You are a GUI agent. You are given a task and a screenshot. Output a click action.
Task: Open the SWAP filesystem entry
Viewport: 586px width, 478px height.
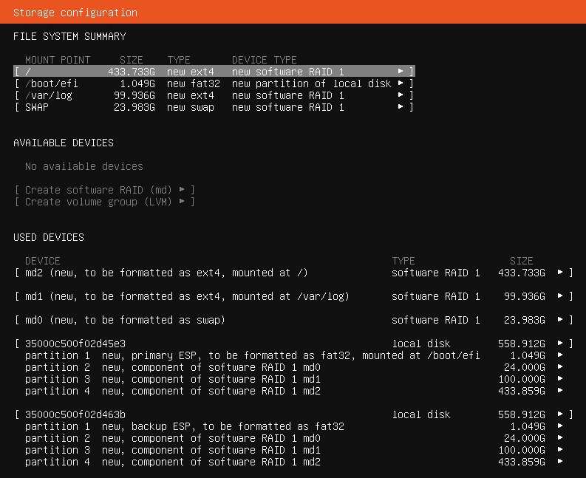coord(213,107)
